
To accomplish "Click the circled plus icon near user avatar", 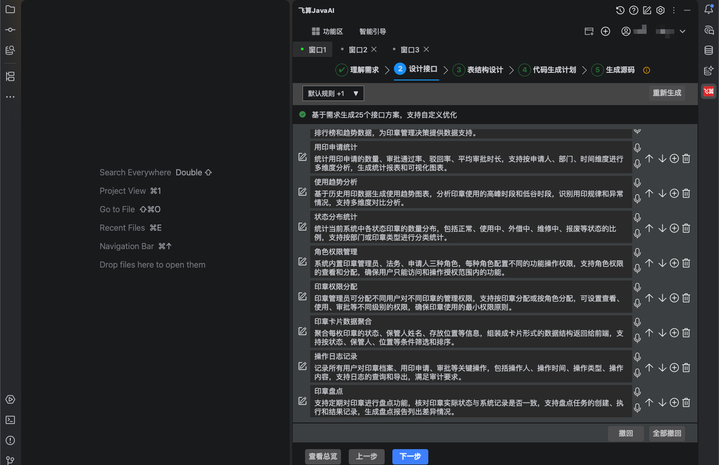I will [x=606, y=31].
